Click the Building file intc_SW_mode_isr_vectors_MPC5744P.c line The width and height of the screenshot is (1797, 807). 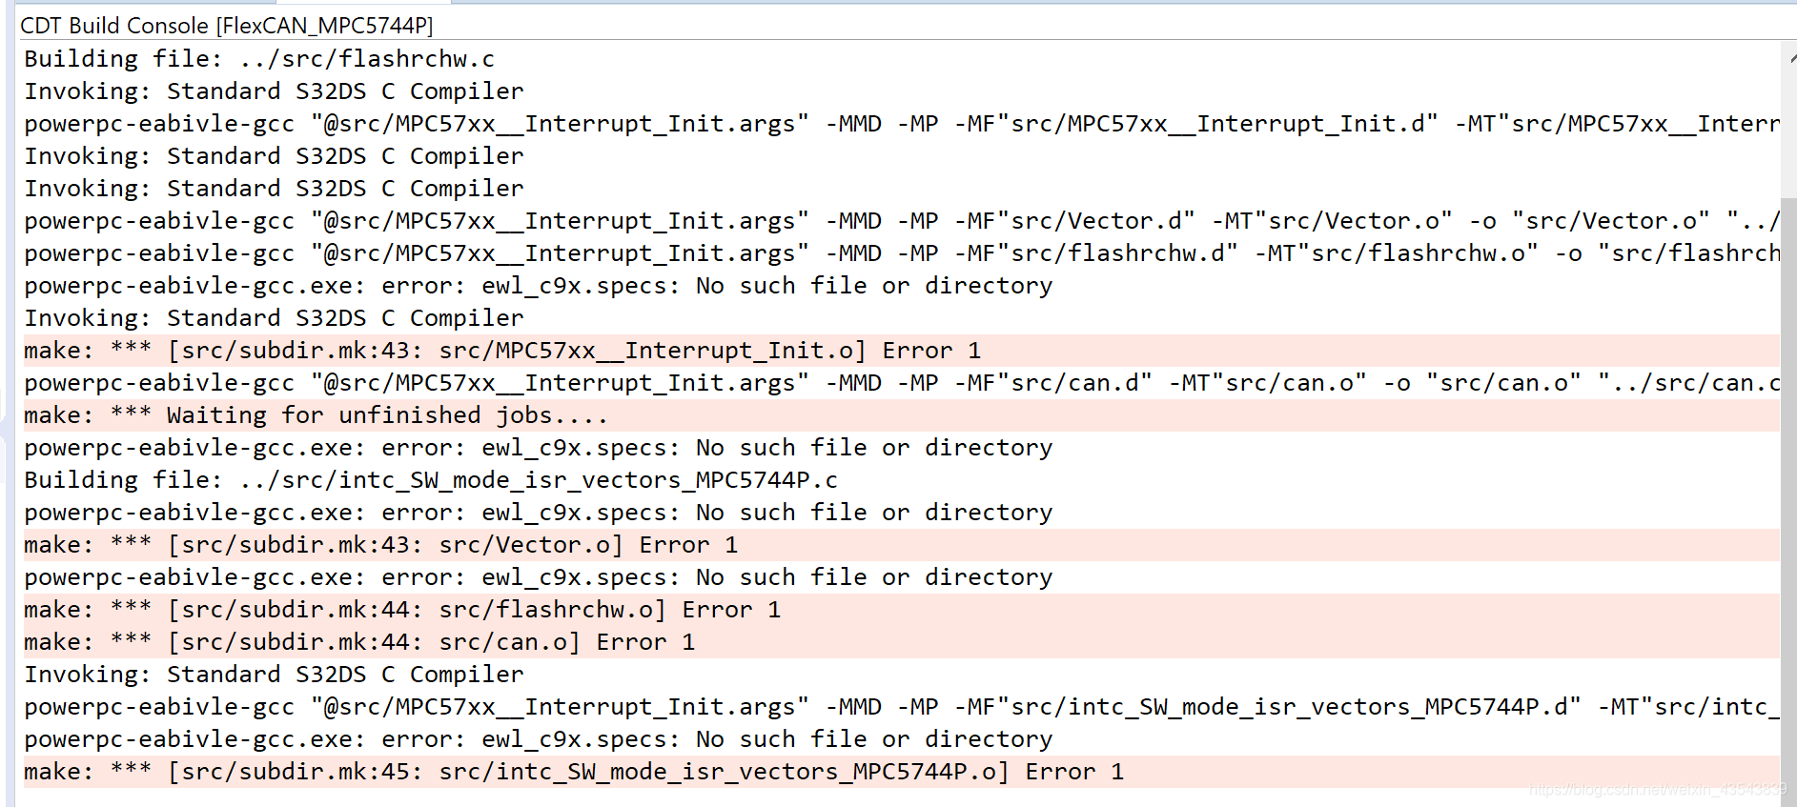coord(429,479)
